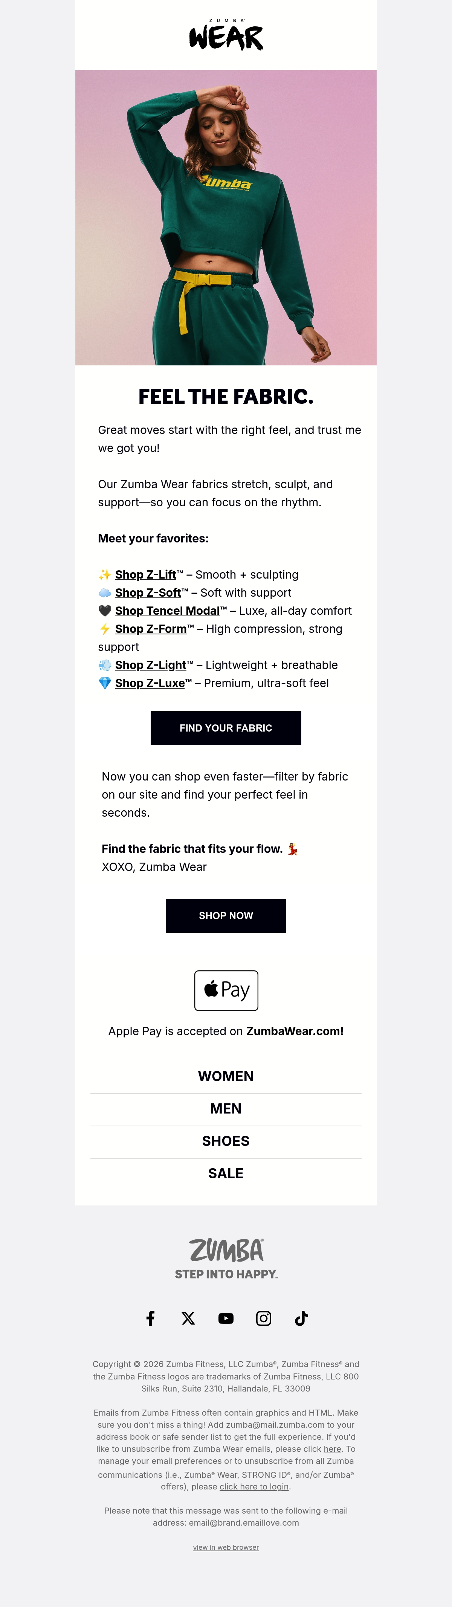This screenshot has height=1607, width=452.
Task: Click the Apple Pay logo badge
Action: (x=226, y=990)
